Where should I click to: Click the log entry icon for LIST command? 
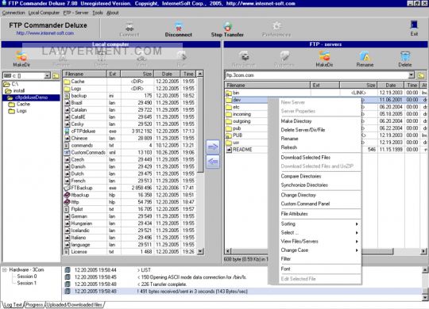pos(67,270)
